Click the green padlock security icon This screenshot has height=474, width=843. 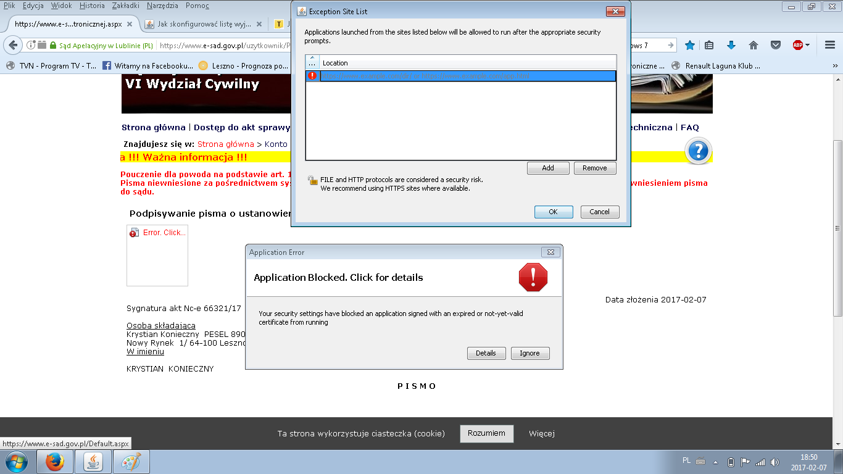[x=53, y=46]
